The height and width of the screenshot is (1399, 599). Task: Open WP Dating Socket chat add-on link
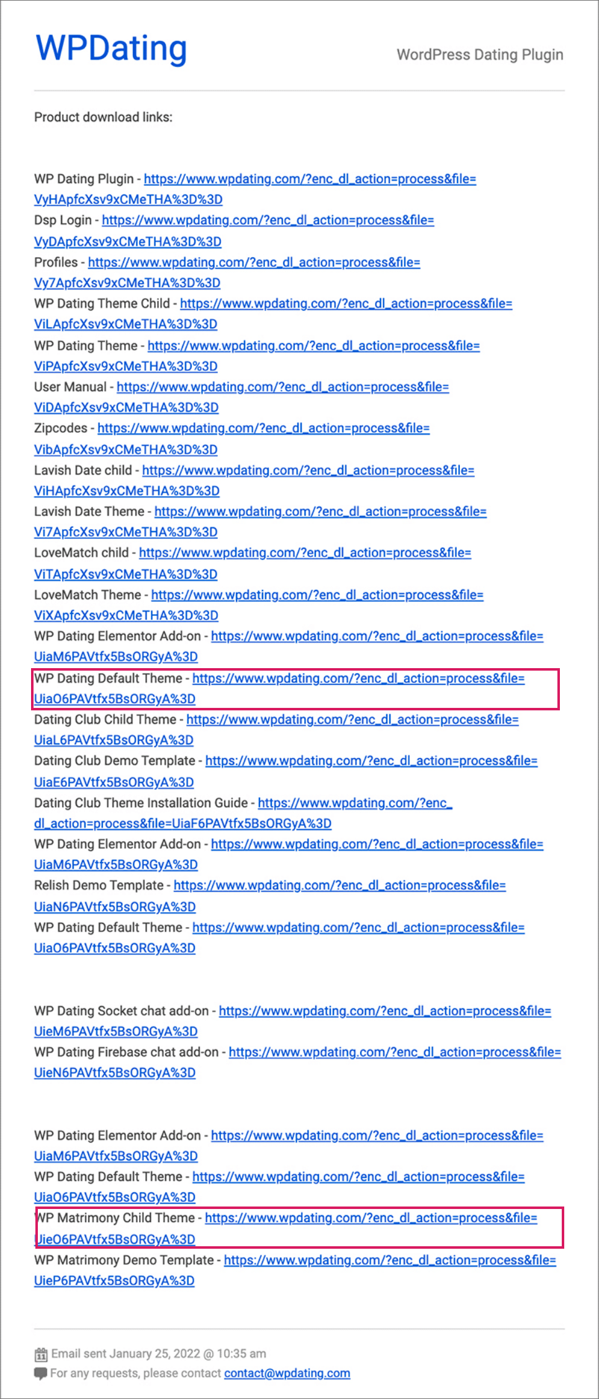click(385, 1011)
